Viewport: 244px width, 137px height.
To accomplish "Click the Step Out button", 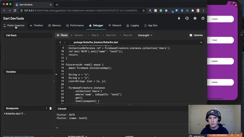I will point(126,35).
